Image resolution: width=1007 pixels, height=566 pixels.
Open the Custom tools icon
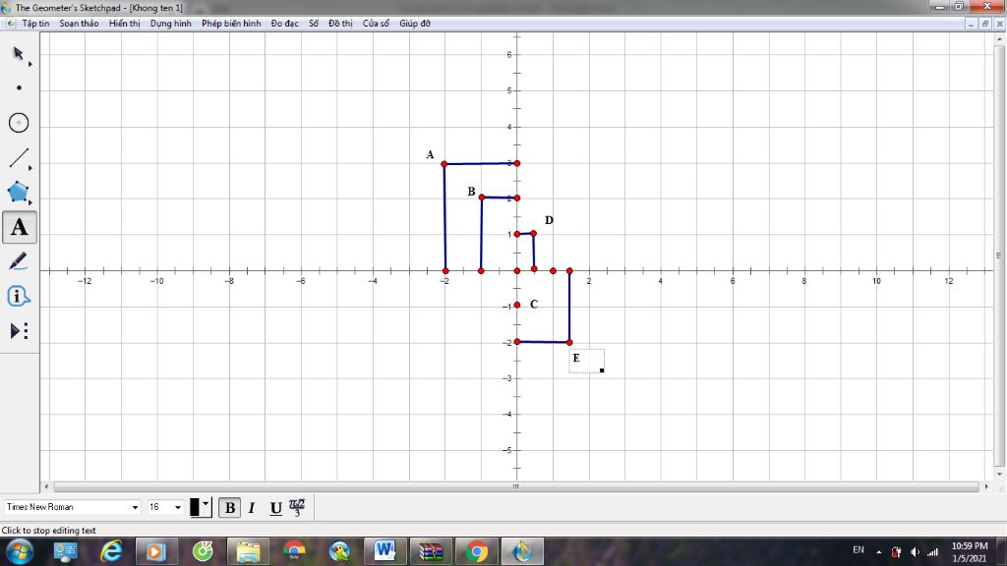pos(19,330)
